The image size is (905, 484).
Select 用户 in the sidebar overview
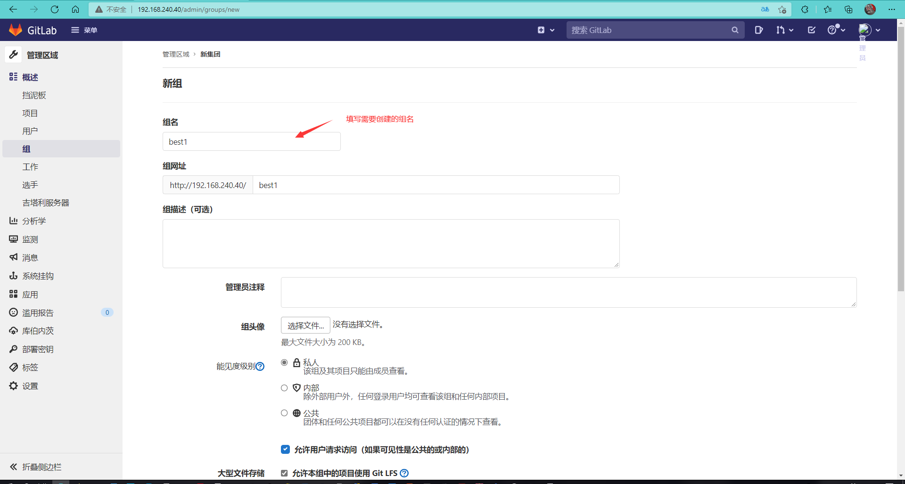click(x=30, y=131)
